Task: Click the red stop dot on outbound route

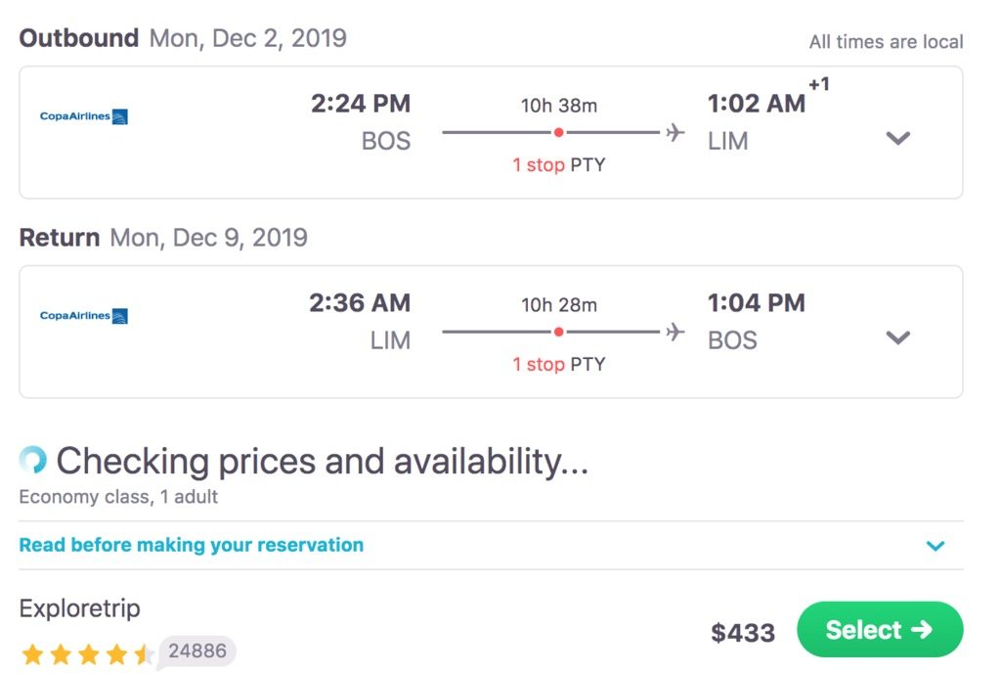Action: point(558,132)
